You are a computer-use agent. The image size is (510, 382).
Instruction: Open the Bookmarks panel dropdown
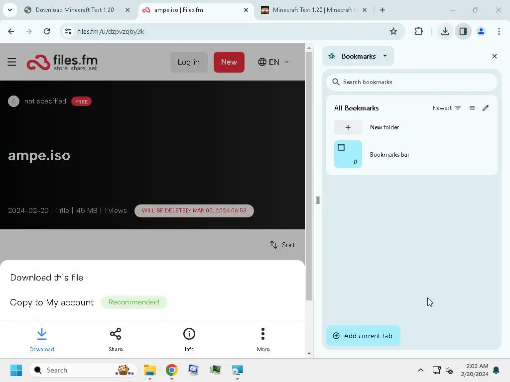coord(358,56)
